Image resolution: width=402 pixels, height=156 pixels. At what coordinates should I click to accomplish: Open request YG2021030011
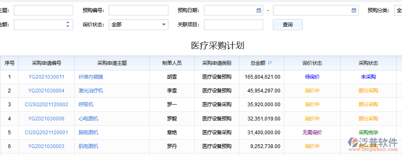point(46,77)
